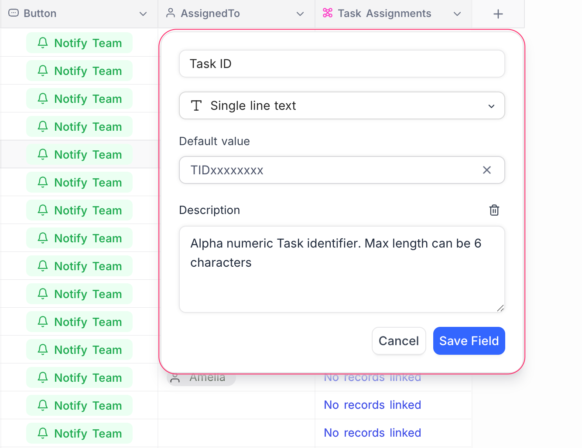Click the Save Field button
Screen dimensions: 582x448
[x=469, y=341]
